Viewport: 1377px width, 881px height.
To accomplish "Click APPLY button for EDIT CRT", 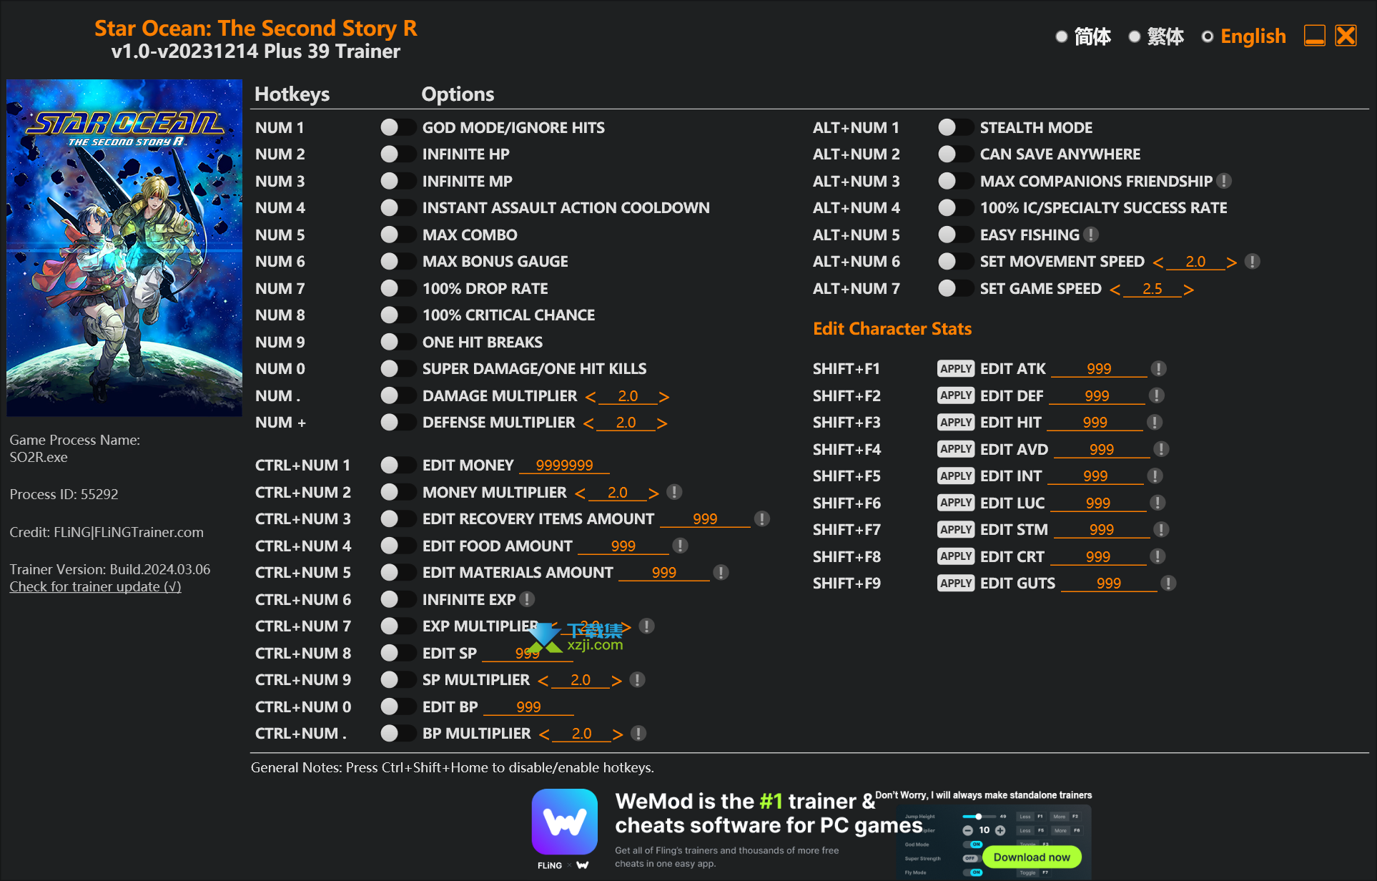I will (x=952, y=554).
